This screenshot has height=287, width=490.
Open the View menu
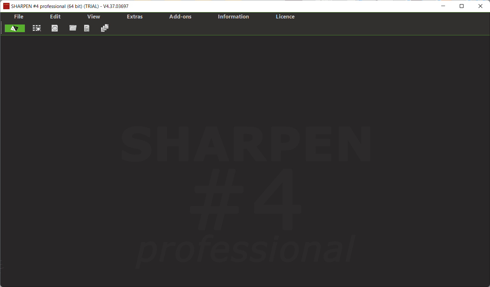tap(94, 17)
